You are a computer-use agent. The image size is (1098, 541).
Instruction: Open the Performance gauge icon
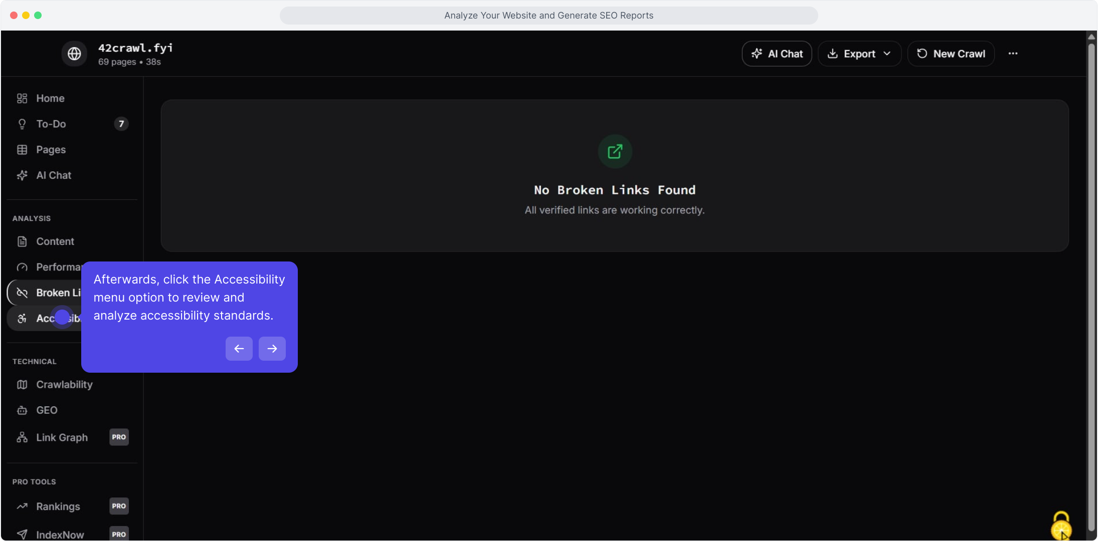point(22,267)
